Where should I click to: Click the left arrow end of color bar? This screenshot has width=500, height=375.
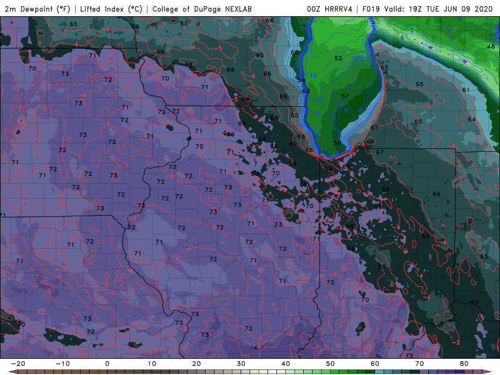pyautogui.click(x=12, y=372)
